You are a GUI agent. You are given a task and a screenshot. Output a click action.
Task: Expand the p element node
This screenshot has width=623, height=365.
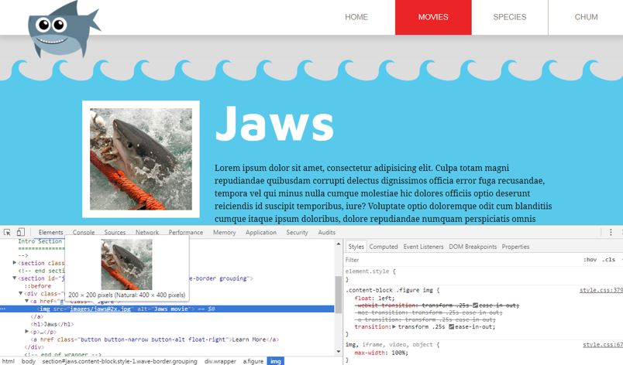pos(28,332)
